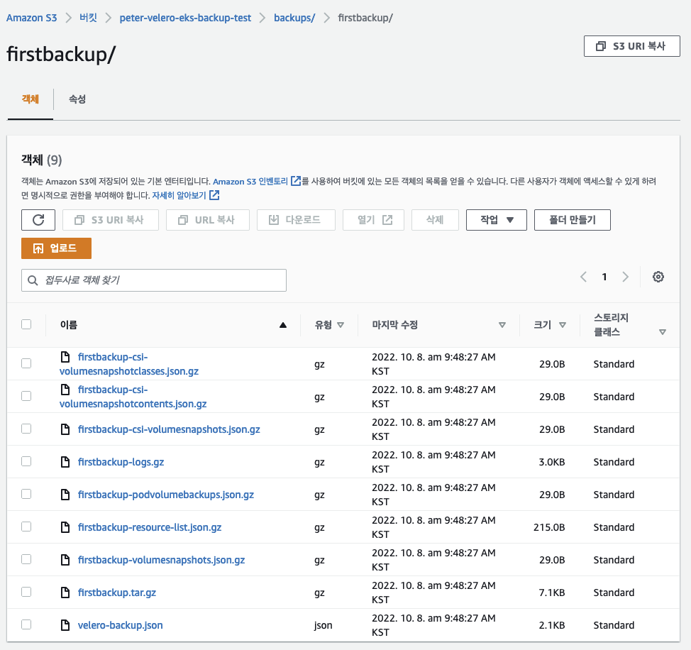Sort by 크기 column arrow
691x650 pixels.
click(x=563, y=325)
